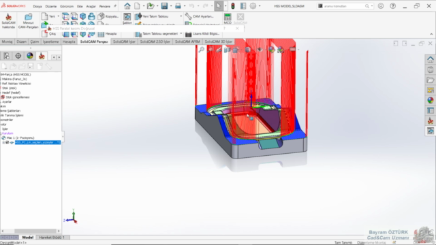Switch to the SolidCAM AFRM tab
The image size is (436, 245).
click(187, 42)
